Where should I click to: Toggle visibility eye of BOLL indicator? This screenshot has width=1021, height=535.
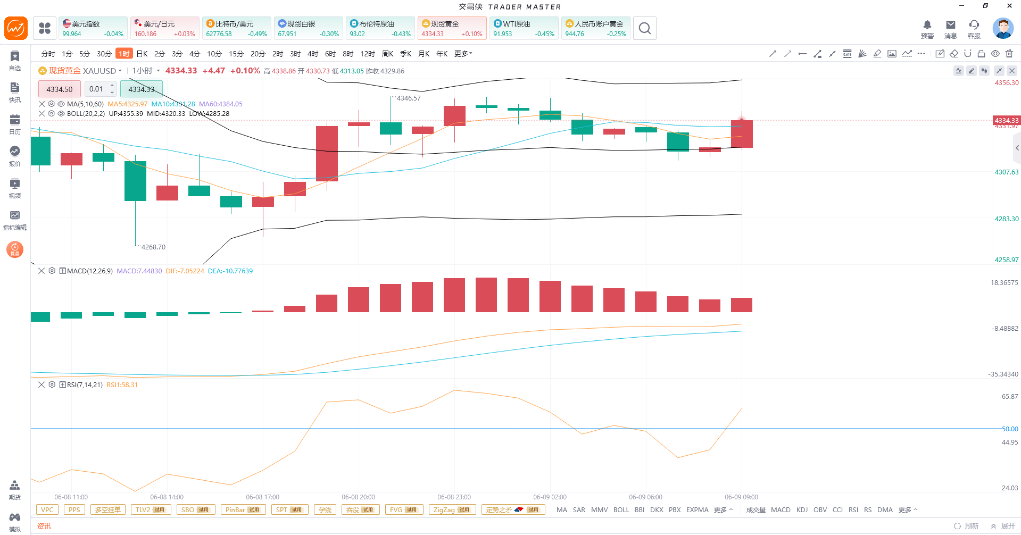click(x=61, y=113)
